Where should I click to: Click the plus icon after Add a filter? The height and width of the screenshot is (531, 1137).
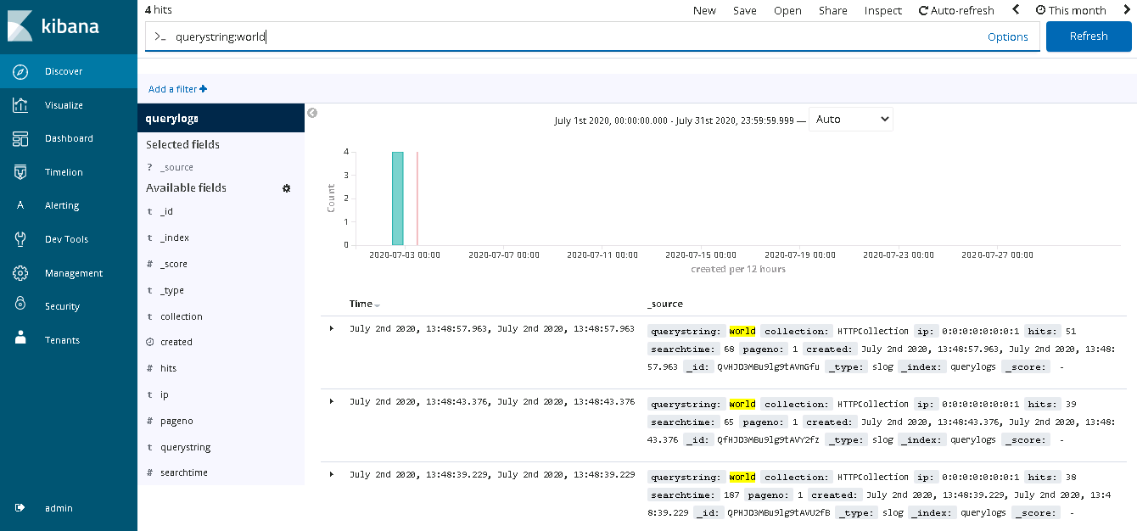(x=204, y=89)
